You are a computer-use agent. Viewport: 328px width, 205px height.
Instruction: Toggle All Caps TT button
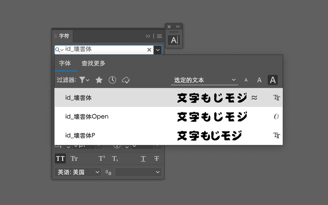tap(60, 158)
